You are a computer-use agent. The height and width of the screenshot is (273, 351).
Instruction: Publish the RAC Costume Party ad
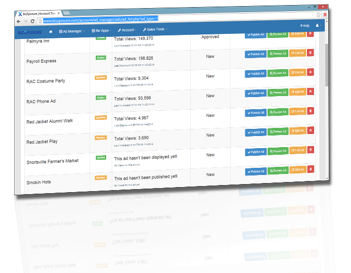255,73
